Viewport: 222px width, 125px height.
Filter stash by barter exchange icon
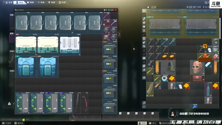coord(144,46)
